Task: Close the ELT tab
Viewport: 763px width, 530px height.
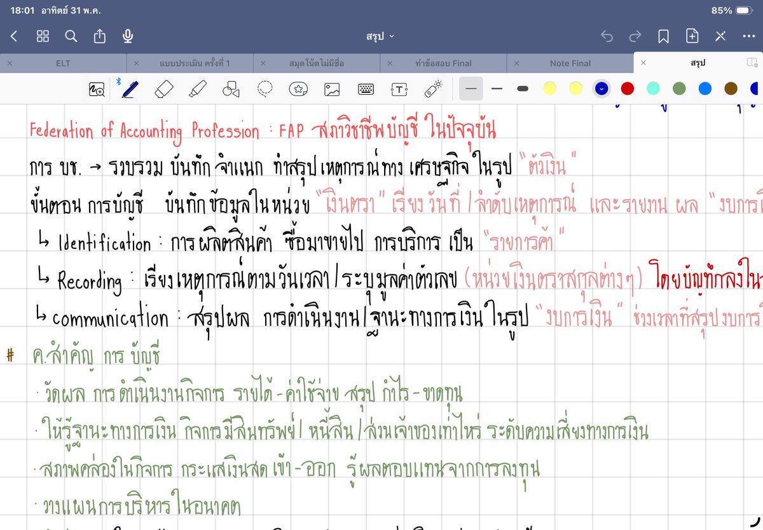Action: click(x=9, y=63)
